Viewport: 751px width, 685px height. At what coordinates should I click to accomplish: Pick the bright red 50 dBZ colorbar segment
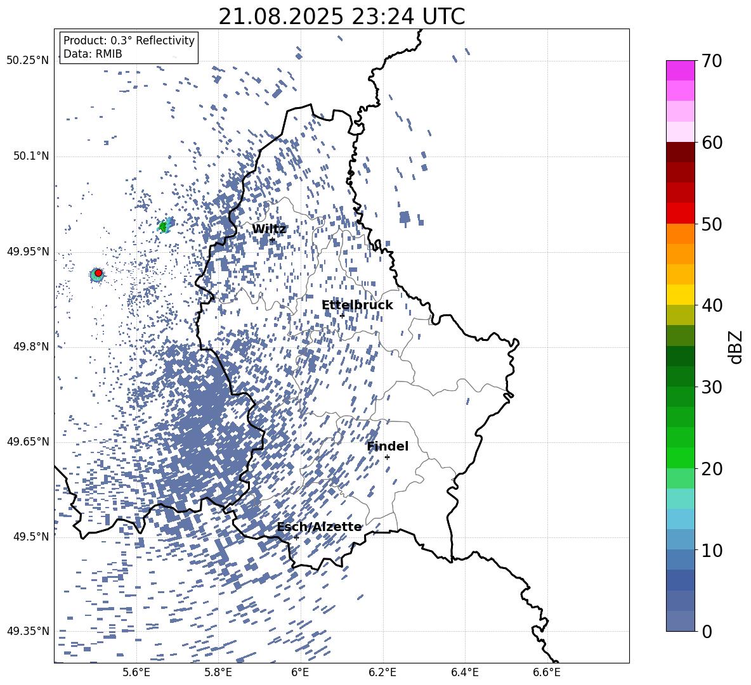(681, 214)
